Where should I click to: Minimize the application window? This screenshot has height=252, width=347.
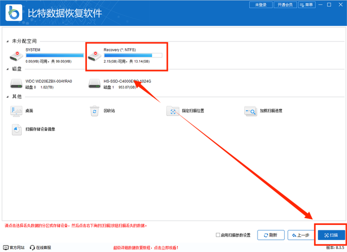(x=320, y=5)
